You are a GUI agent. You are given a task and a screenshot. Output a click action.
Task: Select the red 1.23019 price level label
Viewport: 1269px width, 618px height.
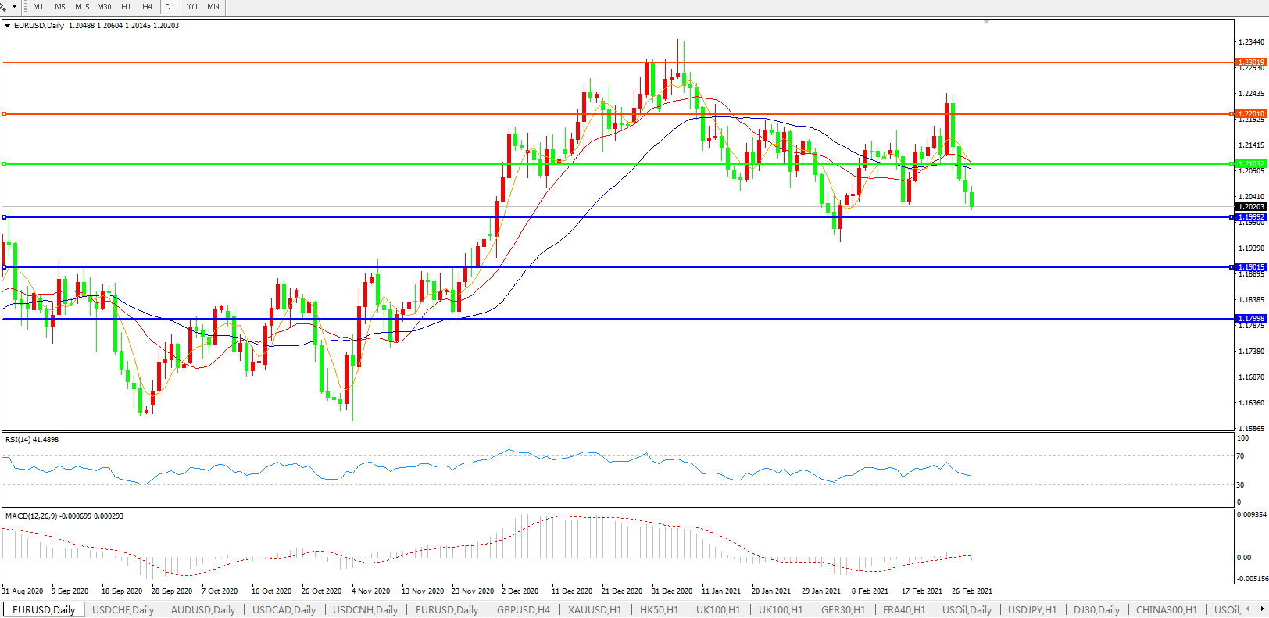(x=1250, y=63)
